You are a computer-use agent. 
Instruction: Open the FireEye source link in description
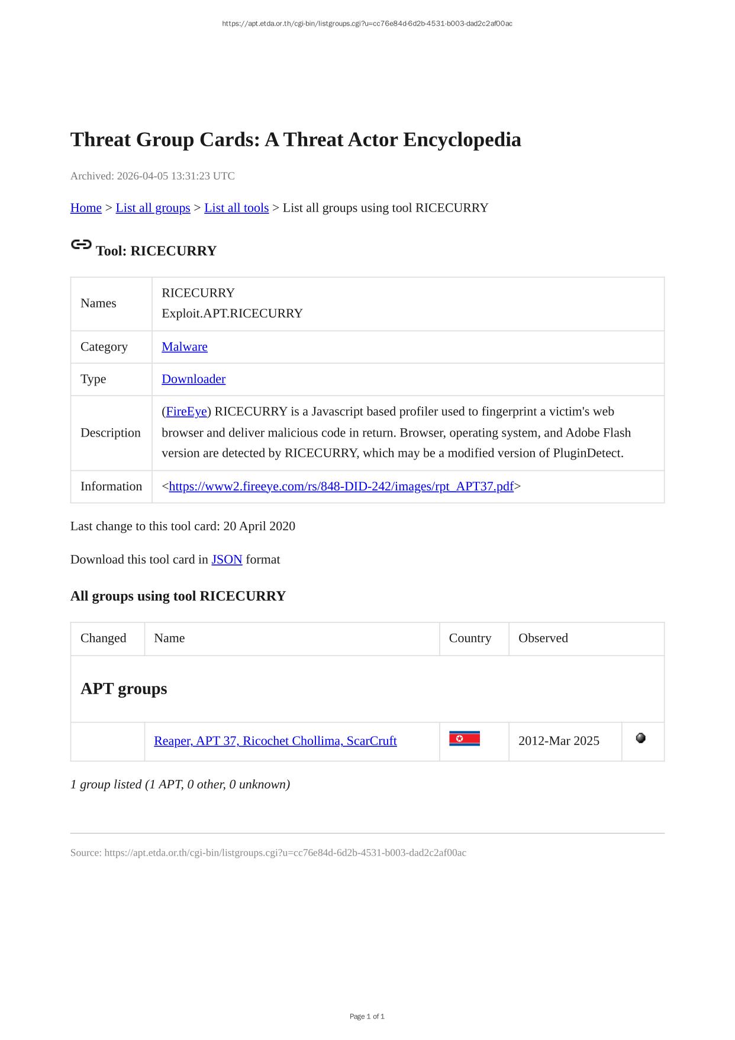pyautogui.click(x=186, y=412)
